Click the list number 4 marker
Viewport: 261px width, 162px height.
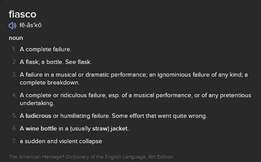click(14, 95)
